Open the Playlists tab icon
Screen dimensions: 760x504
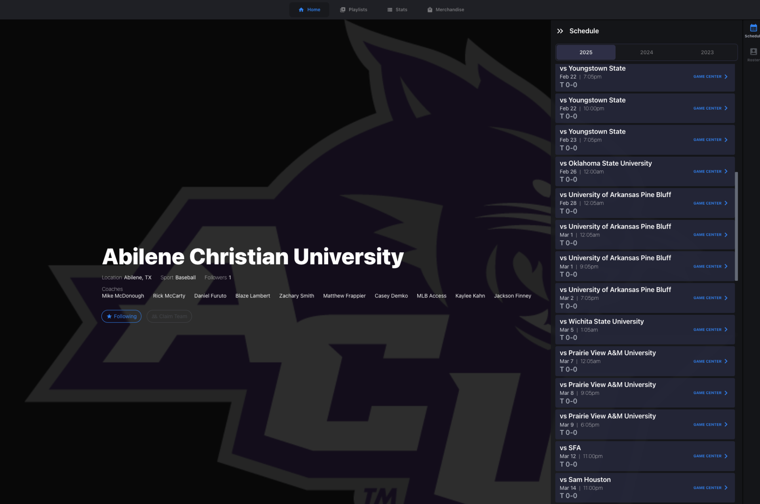pyautogui.click(x=343, y=9)
